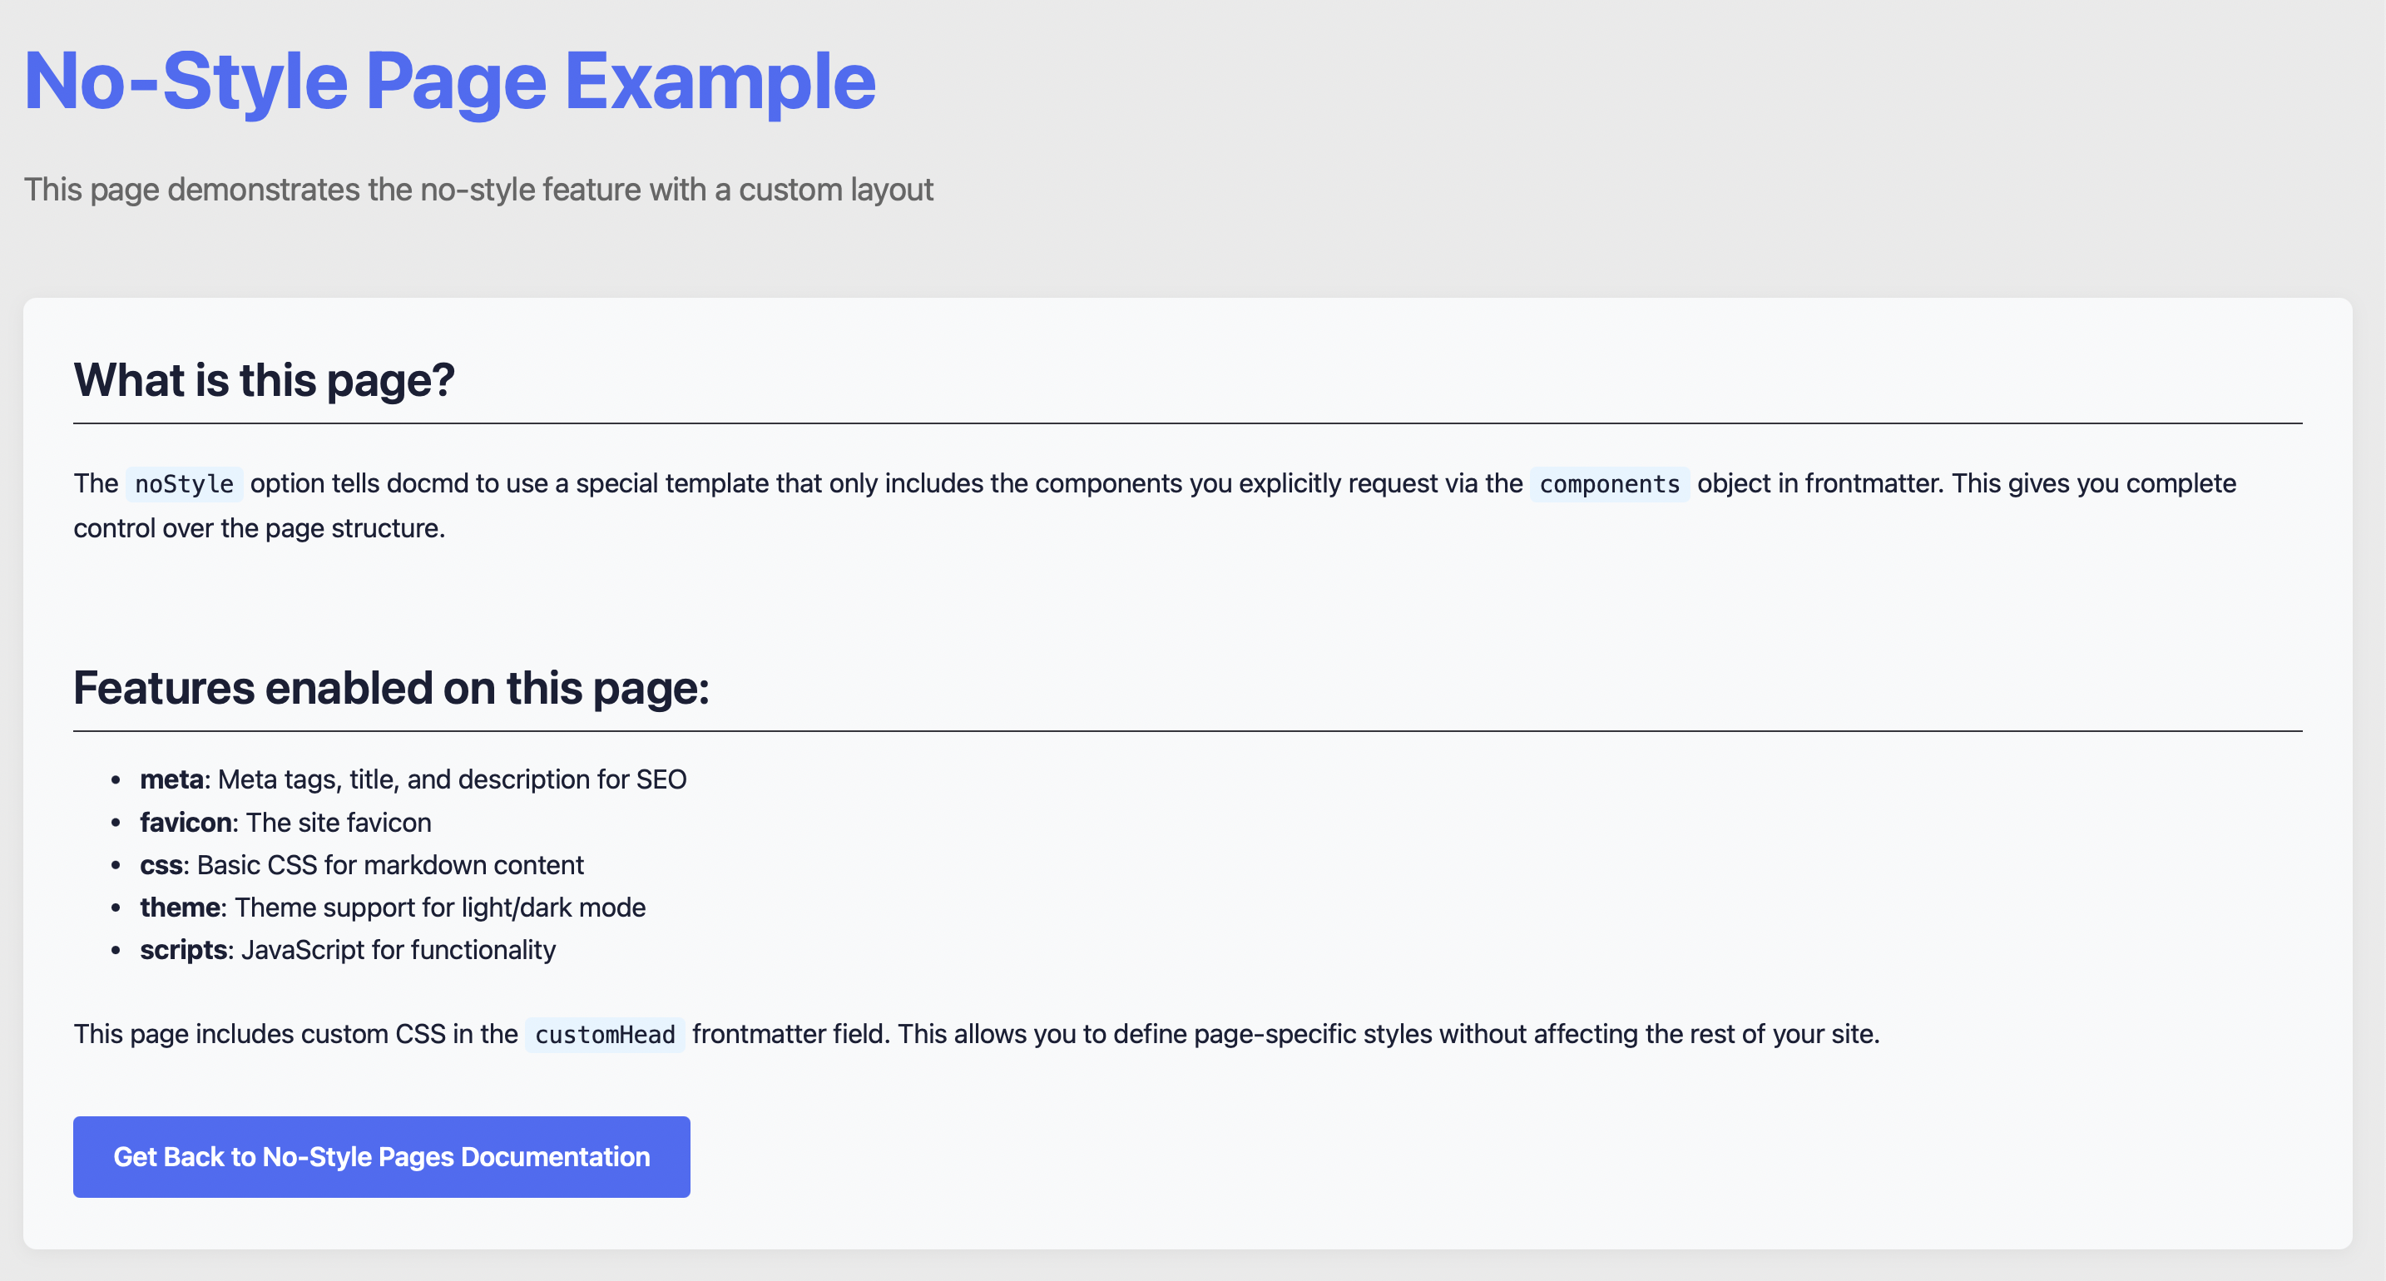Select the 'meta' list item text

(413, 779)
